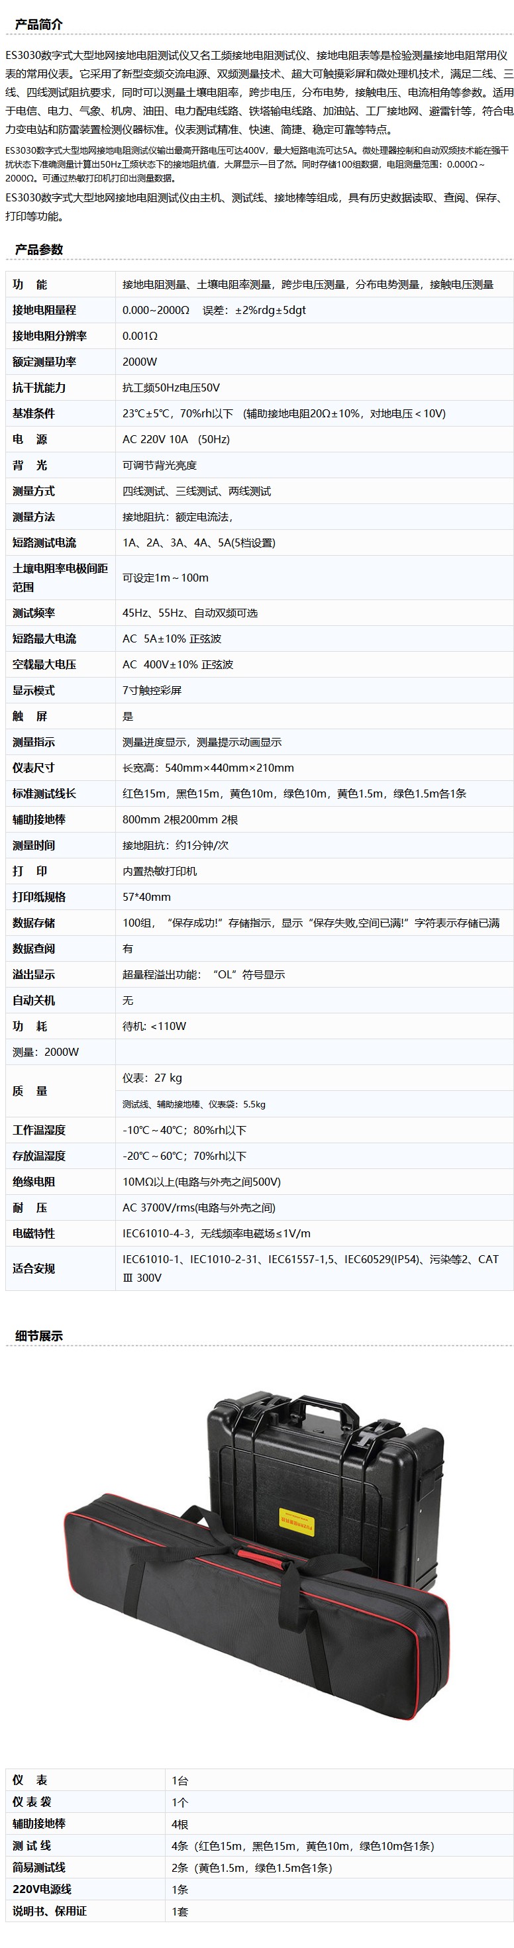
Task: Select the 电磁特性 row label
Action: pos(33,1233)
